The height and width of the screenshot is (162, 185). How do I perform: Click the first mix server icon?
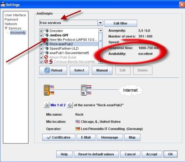coord(47,90)
